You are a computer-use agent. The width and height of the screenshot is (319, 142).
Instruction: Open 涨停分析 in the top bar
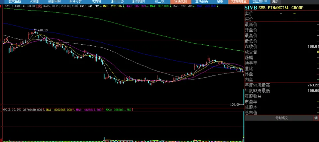[x=75, y=1]
